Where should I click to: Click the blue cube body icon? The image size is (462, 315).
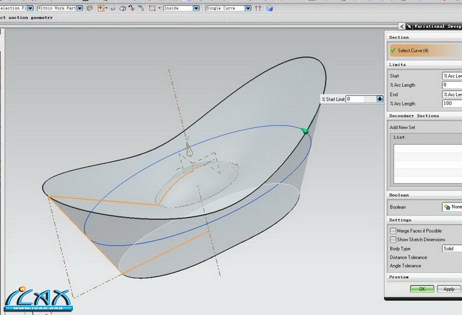pos(270,8)
